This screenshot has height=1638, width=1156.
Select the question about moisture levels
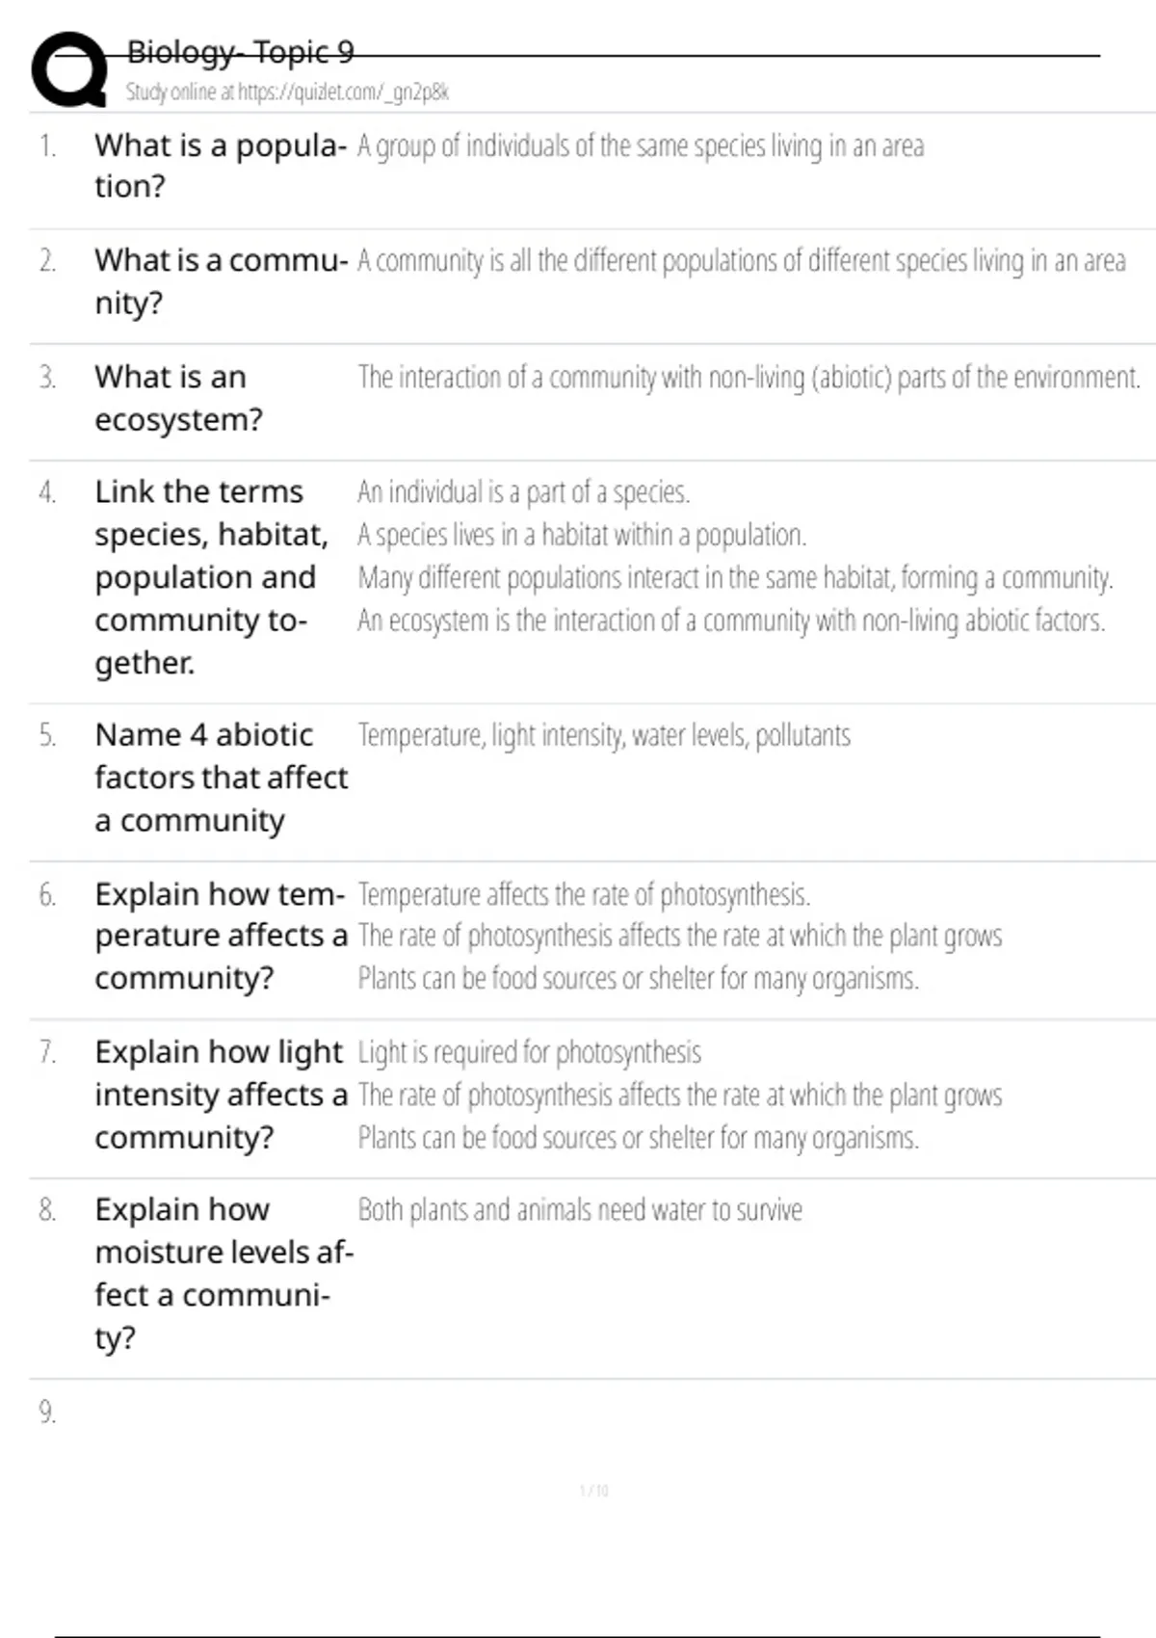coord(223,1273)
